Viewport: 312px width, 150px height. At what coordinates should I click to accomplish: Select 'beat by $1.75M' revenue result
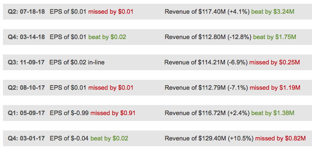275,37
